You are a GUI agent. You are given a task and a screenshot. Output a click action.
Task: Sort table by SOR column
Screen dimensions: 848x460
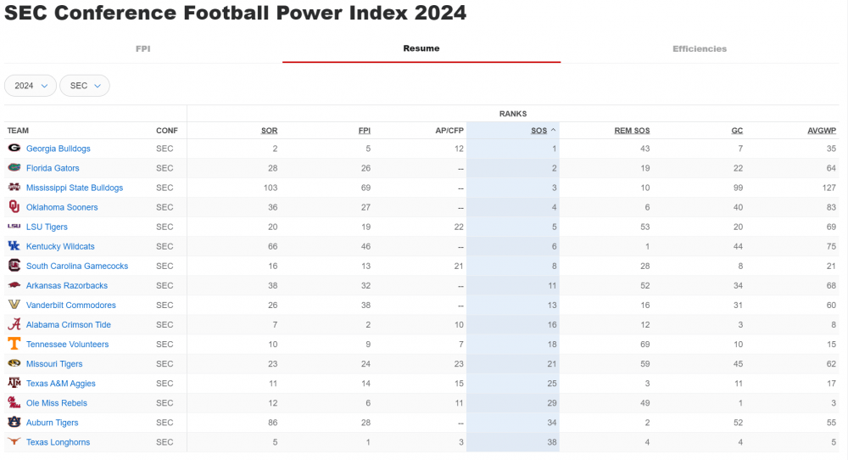pos(269,131)
